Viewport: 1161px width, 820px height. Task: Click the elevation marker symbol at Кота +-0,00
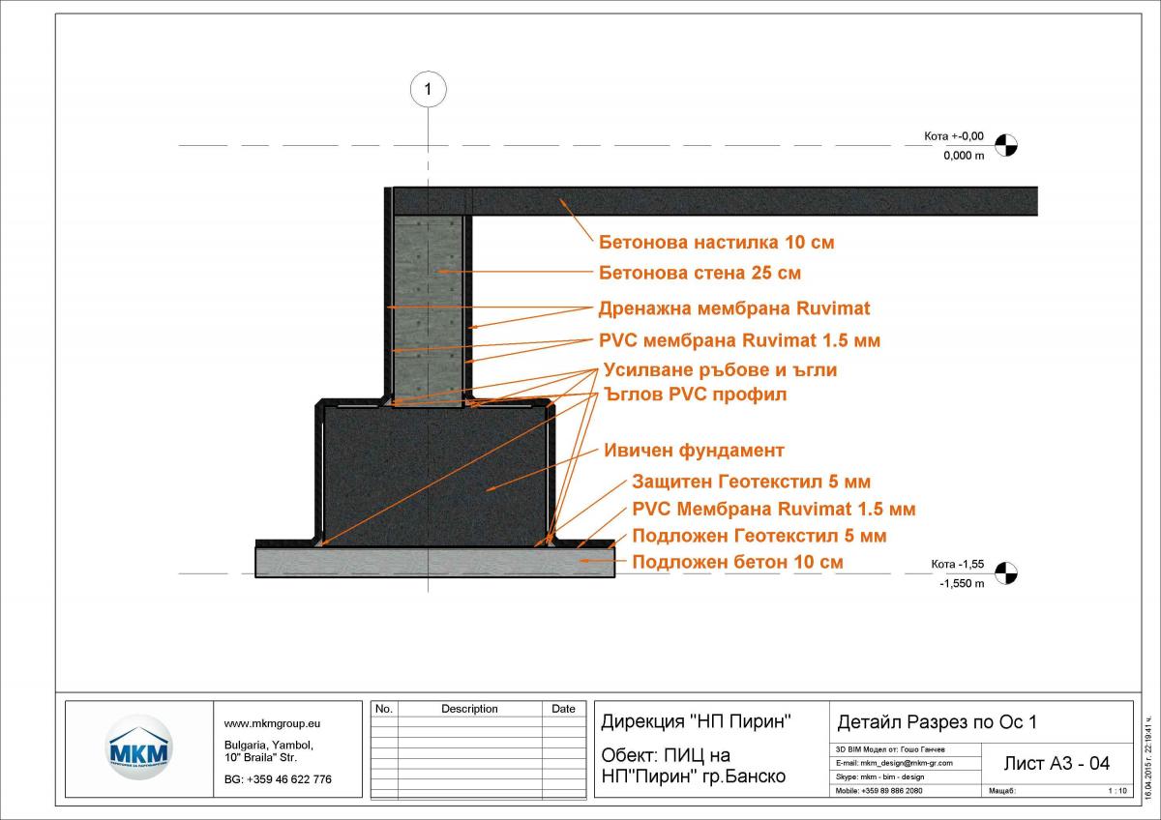coord(1006,146)
